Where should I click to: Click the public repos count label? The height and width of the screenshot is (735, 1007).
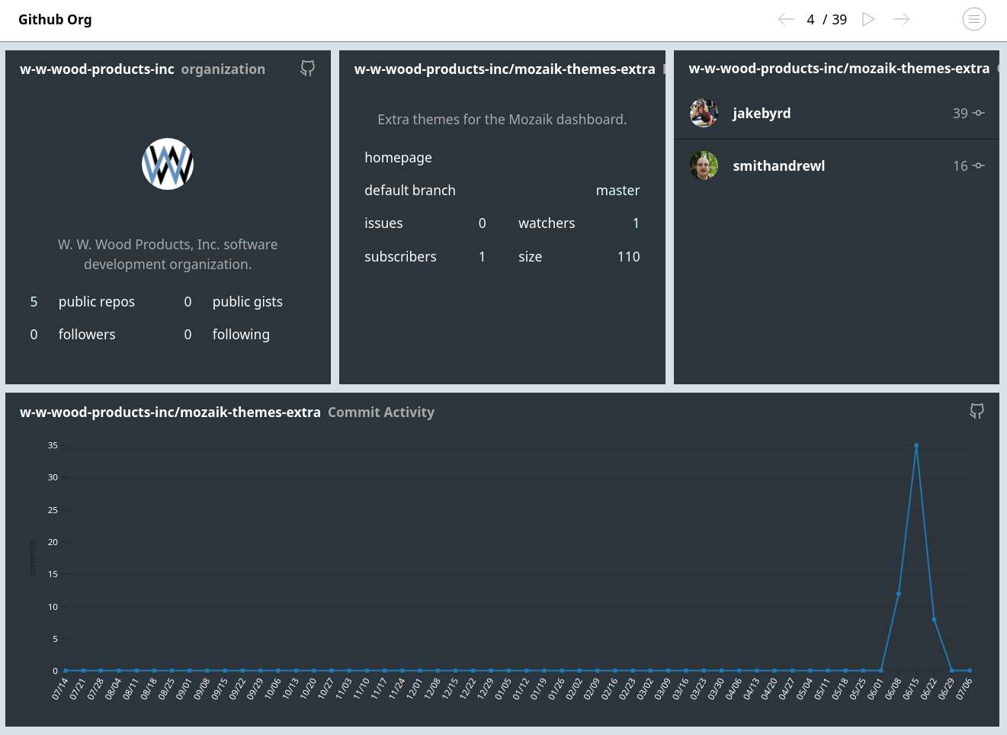click(x=97, y=301)
